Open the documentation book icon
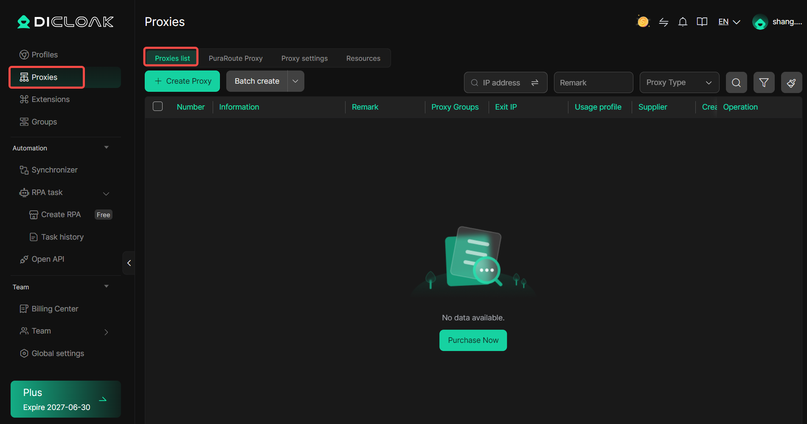This screenshot has width=807, height=424. (702, 22)
